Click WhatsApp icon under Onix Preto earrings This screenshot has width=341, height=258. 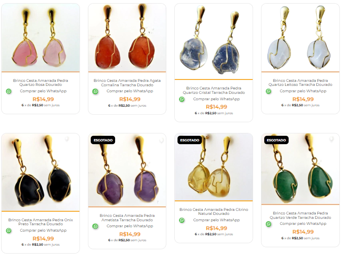tap(9, 230)
